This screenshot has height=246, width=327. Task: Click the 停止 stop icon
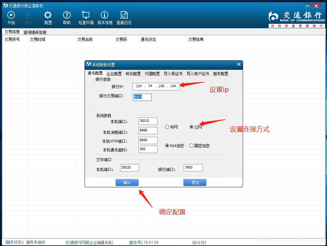point(29,15)
